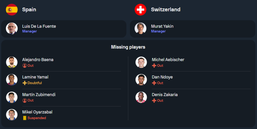This screenshot has width=257, height=129.
Task: Click the yellow card Suspended icon
Action: click(x=25, y=118)
